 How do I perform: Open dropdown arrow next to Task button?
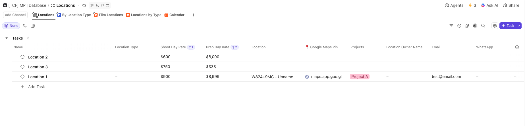519,26
